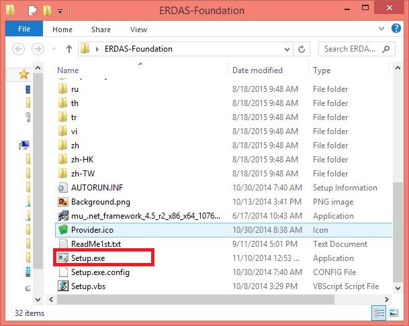409x326 pixels.
Task: Select the Background.png image icon
Action: click(63, 201)
